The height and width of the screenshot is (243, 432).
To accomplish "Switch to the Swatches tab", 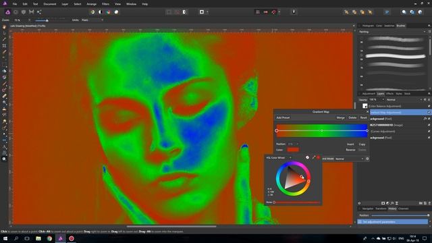I will [x=389, y=26].
